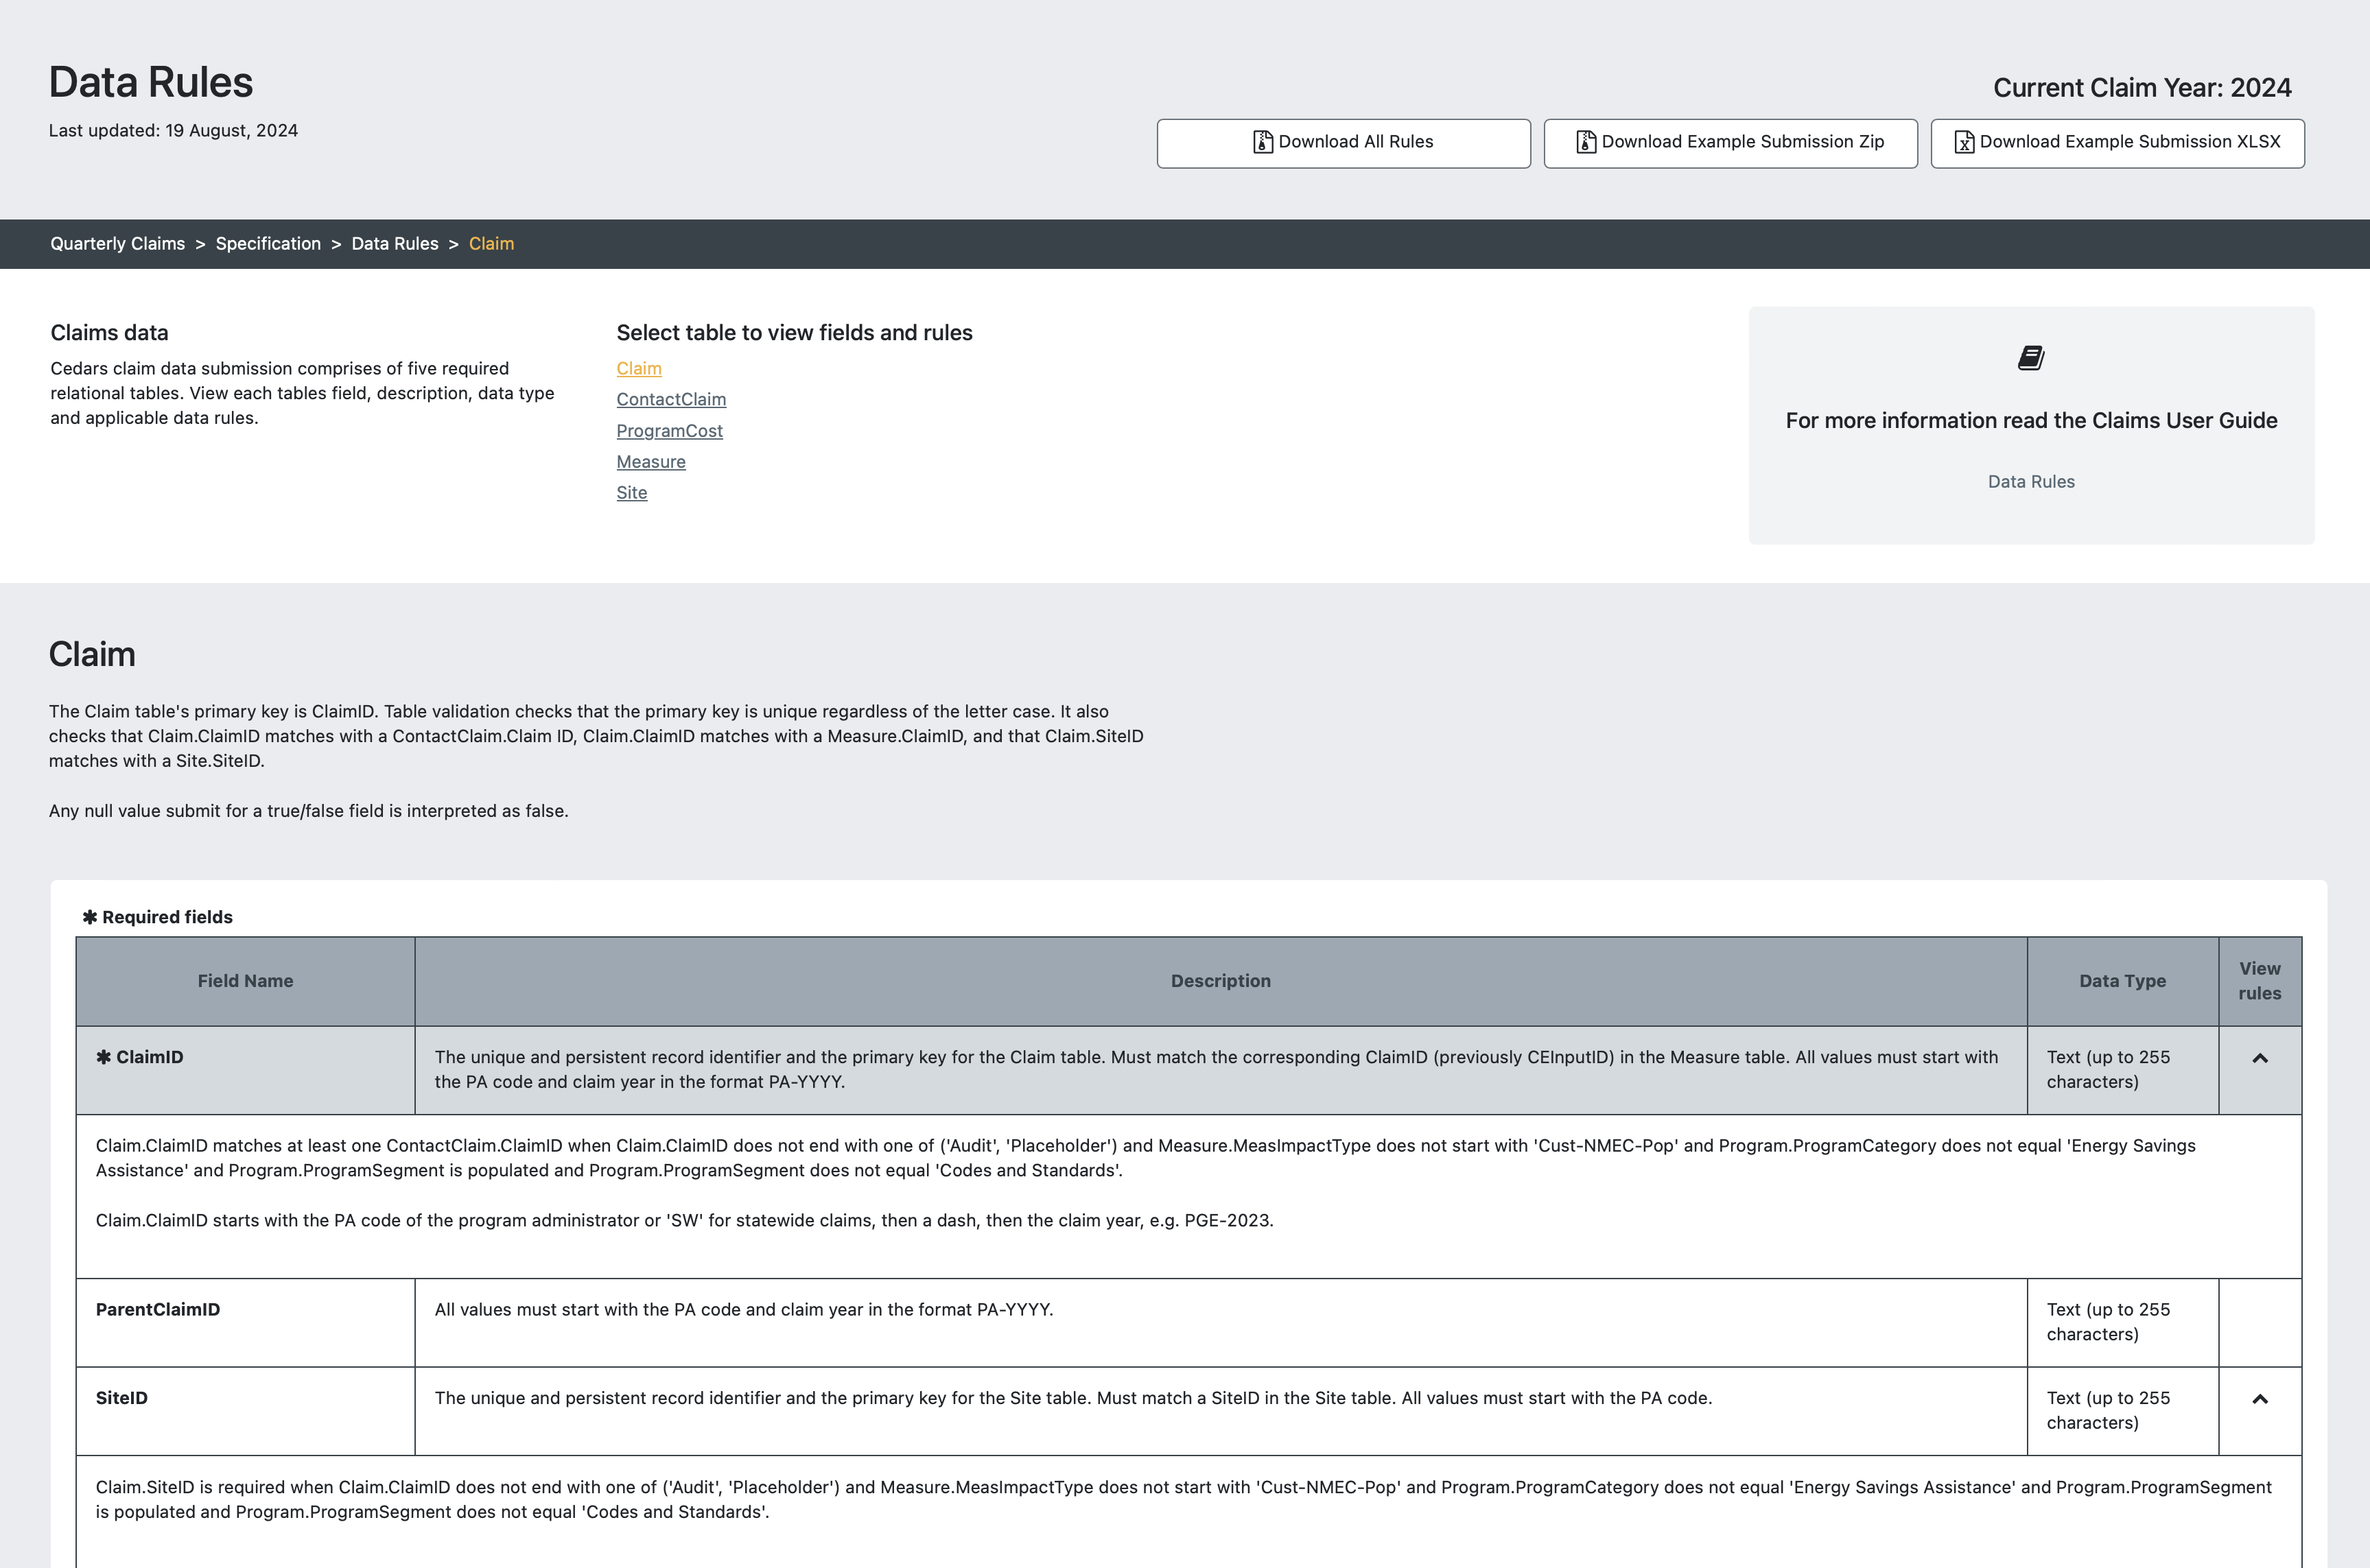Open the Data Rules link in the user guide card
Viewport: 2370px width, 1568px height.
click(x=2030, y=482)
